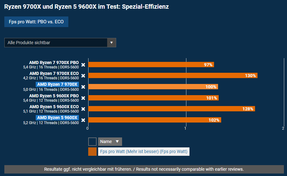Click the 97% bar for the 9700X PBO
Viewport: 287px width, 176px height.
(x=151, y=65)
